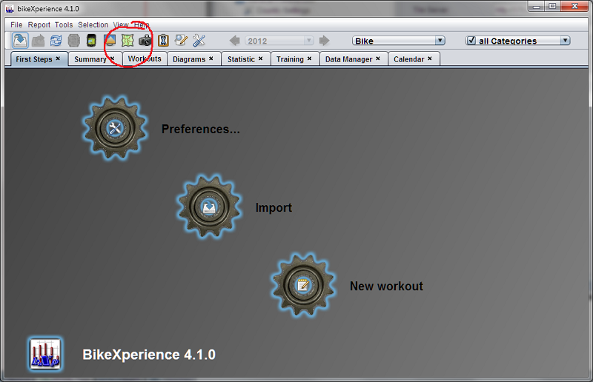The image size is (593, 382).
Task: Open the 2012 year dropdown
Action: 279,41
